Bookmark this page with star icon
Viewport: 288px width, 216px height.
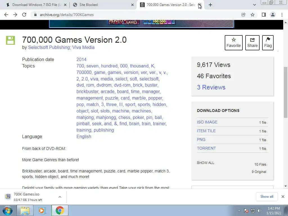coord(253,15)
